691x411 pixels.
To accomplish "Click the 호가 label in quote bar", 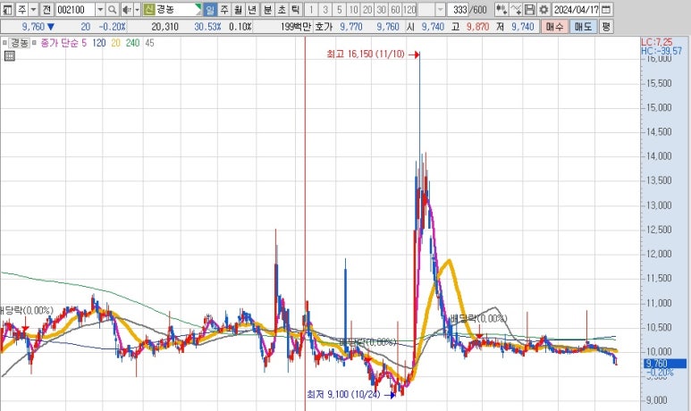I will click(323, 27).
